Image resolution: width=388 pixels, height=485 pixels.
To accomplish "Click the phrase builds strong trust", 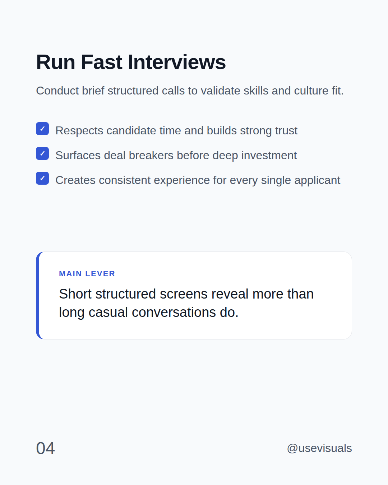I will (252, 131).
